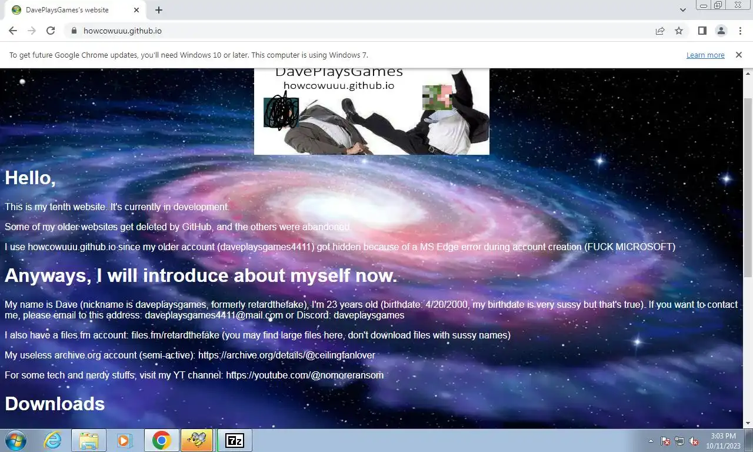Click the files.fm/retardthefake text

[x=175, y=335]
